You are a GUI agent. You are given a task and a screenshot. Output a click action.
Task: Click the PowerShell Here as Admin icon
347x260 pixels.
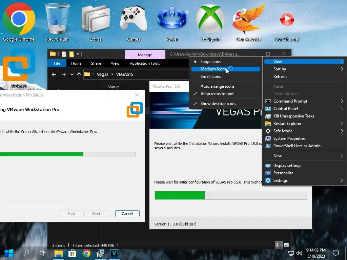tap(268, 146)
